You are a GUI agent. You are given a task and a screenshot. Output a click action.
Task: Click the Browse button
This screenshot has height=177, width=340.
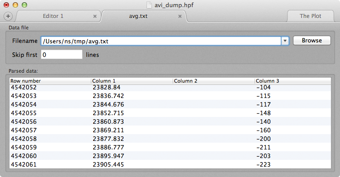[x=312, y=41]
